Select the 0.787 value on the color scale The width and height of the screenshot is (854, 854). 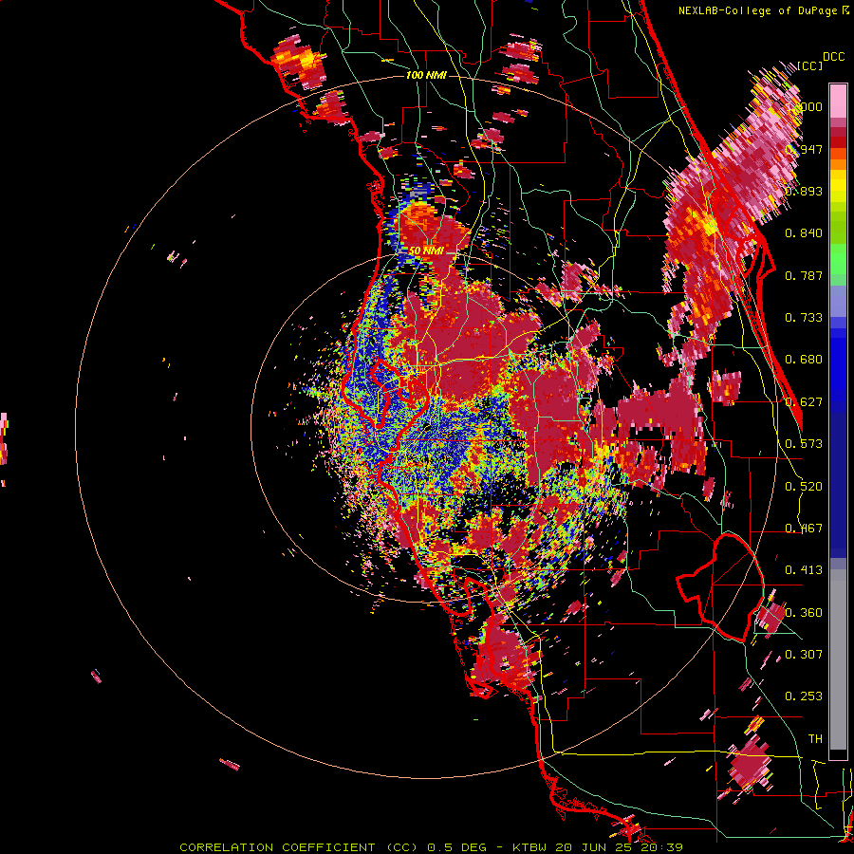804,275
